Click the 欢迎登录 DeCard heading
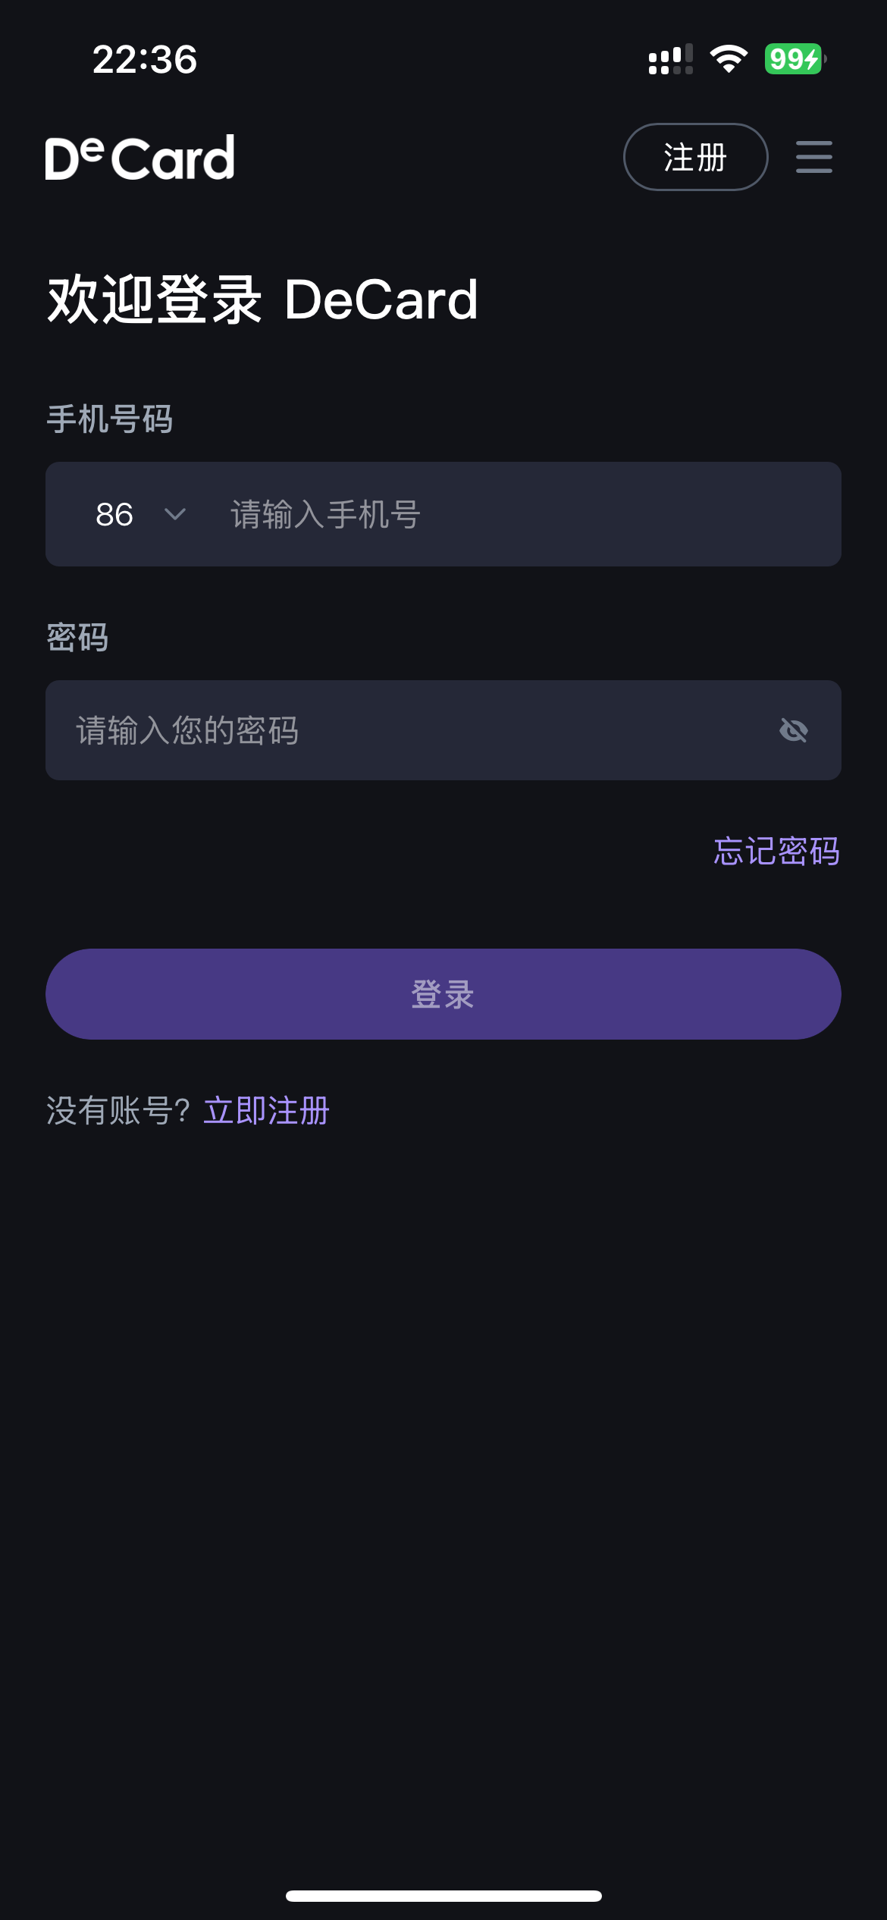 click(x=262, y=300)
